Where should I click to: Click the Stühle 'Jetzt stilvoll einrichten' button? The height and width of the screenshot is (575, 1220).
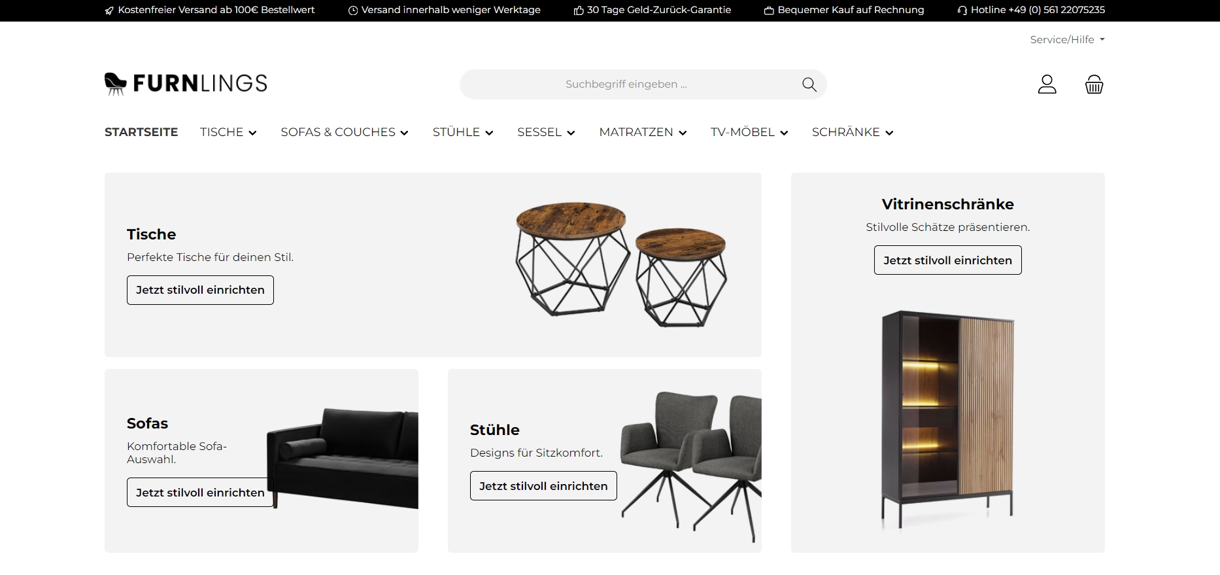pos(543,485)
